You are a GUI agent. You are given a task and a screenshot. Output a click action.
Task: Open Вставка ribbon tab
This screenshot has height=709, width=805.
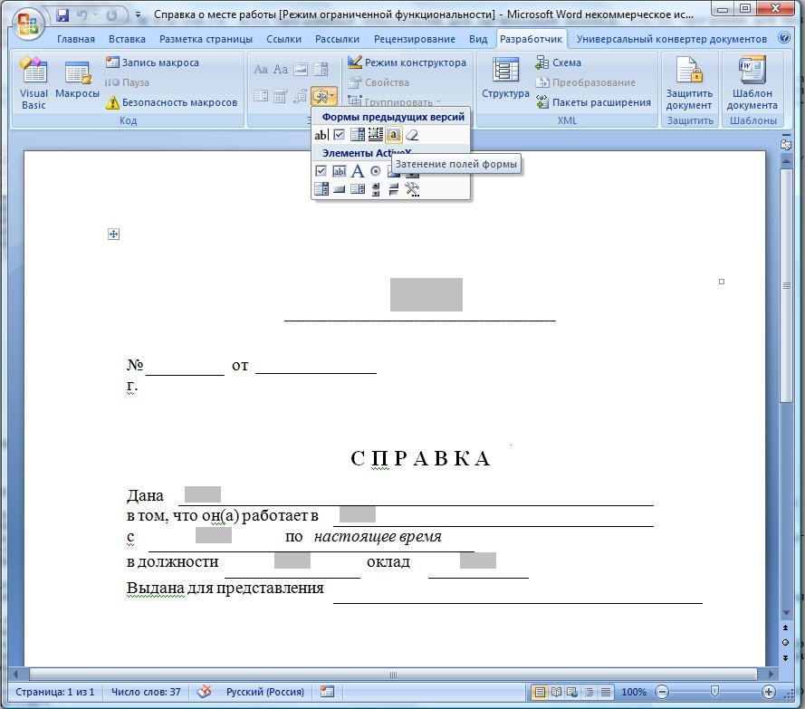pos(127,39)
